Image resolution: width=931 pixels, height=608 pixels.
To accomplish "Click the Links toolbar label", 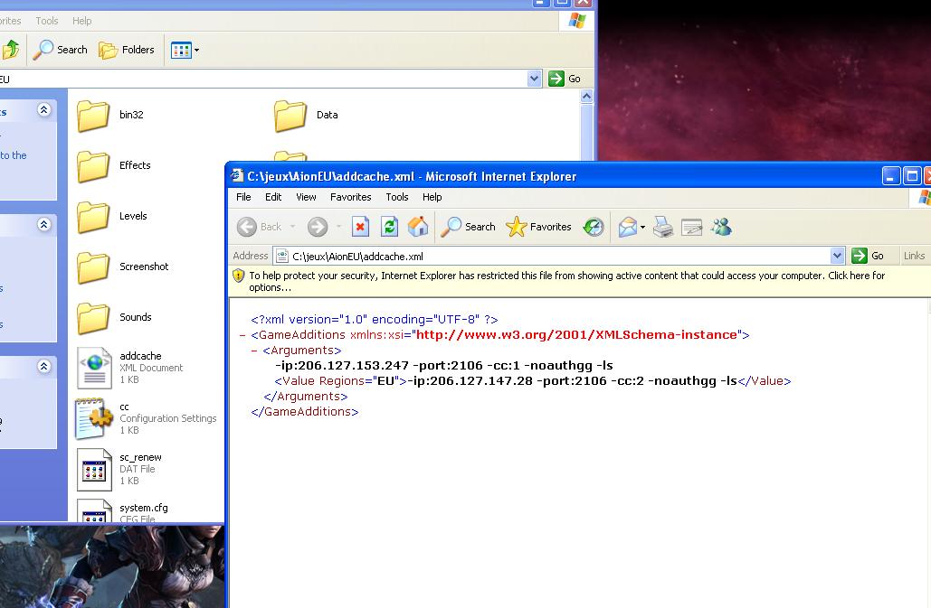I will coord(914,256).
